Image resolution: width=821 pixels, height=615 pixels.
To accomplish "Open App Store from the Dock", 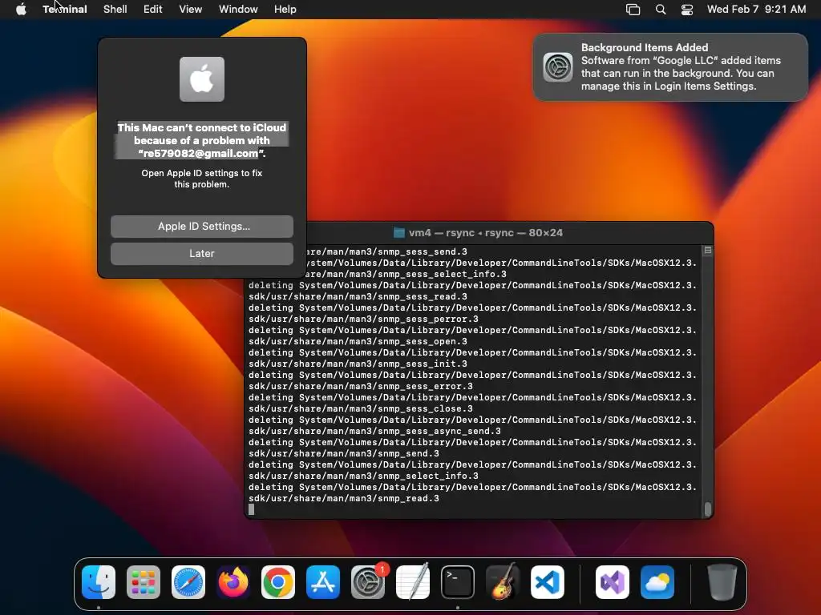I will point(323,582).
